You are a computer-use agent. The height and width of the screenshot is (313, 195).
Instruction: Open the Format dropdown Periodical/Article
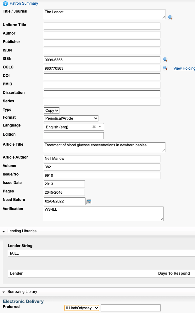(71, 118)
